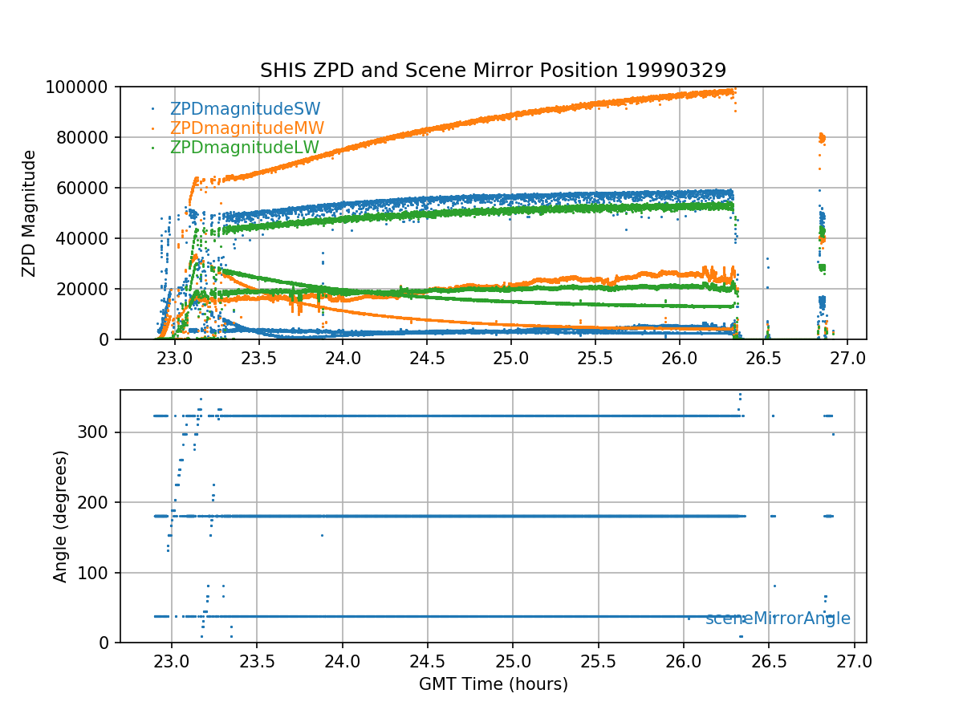
Task: Click the ZPDmagnitudeSW legend label
Action: [x=245, y=110]
